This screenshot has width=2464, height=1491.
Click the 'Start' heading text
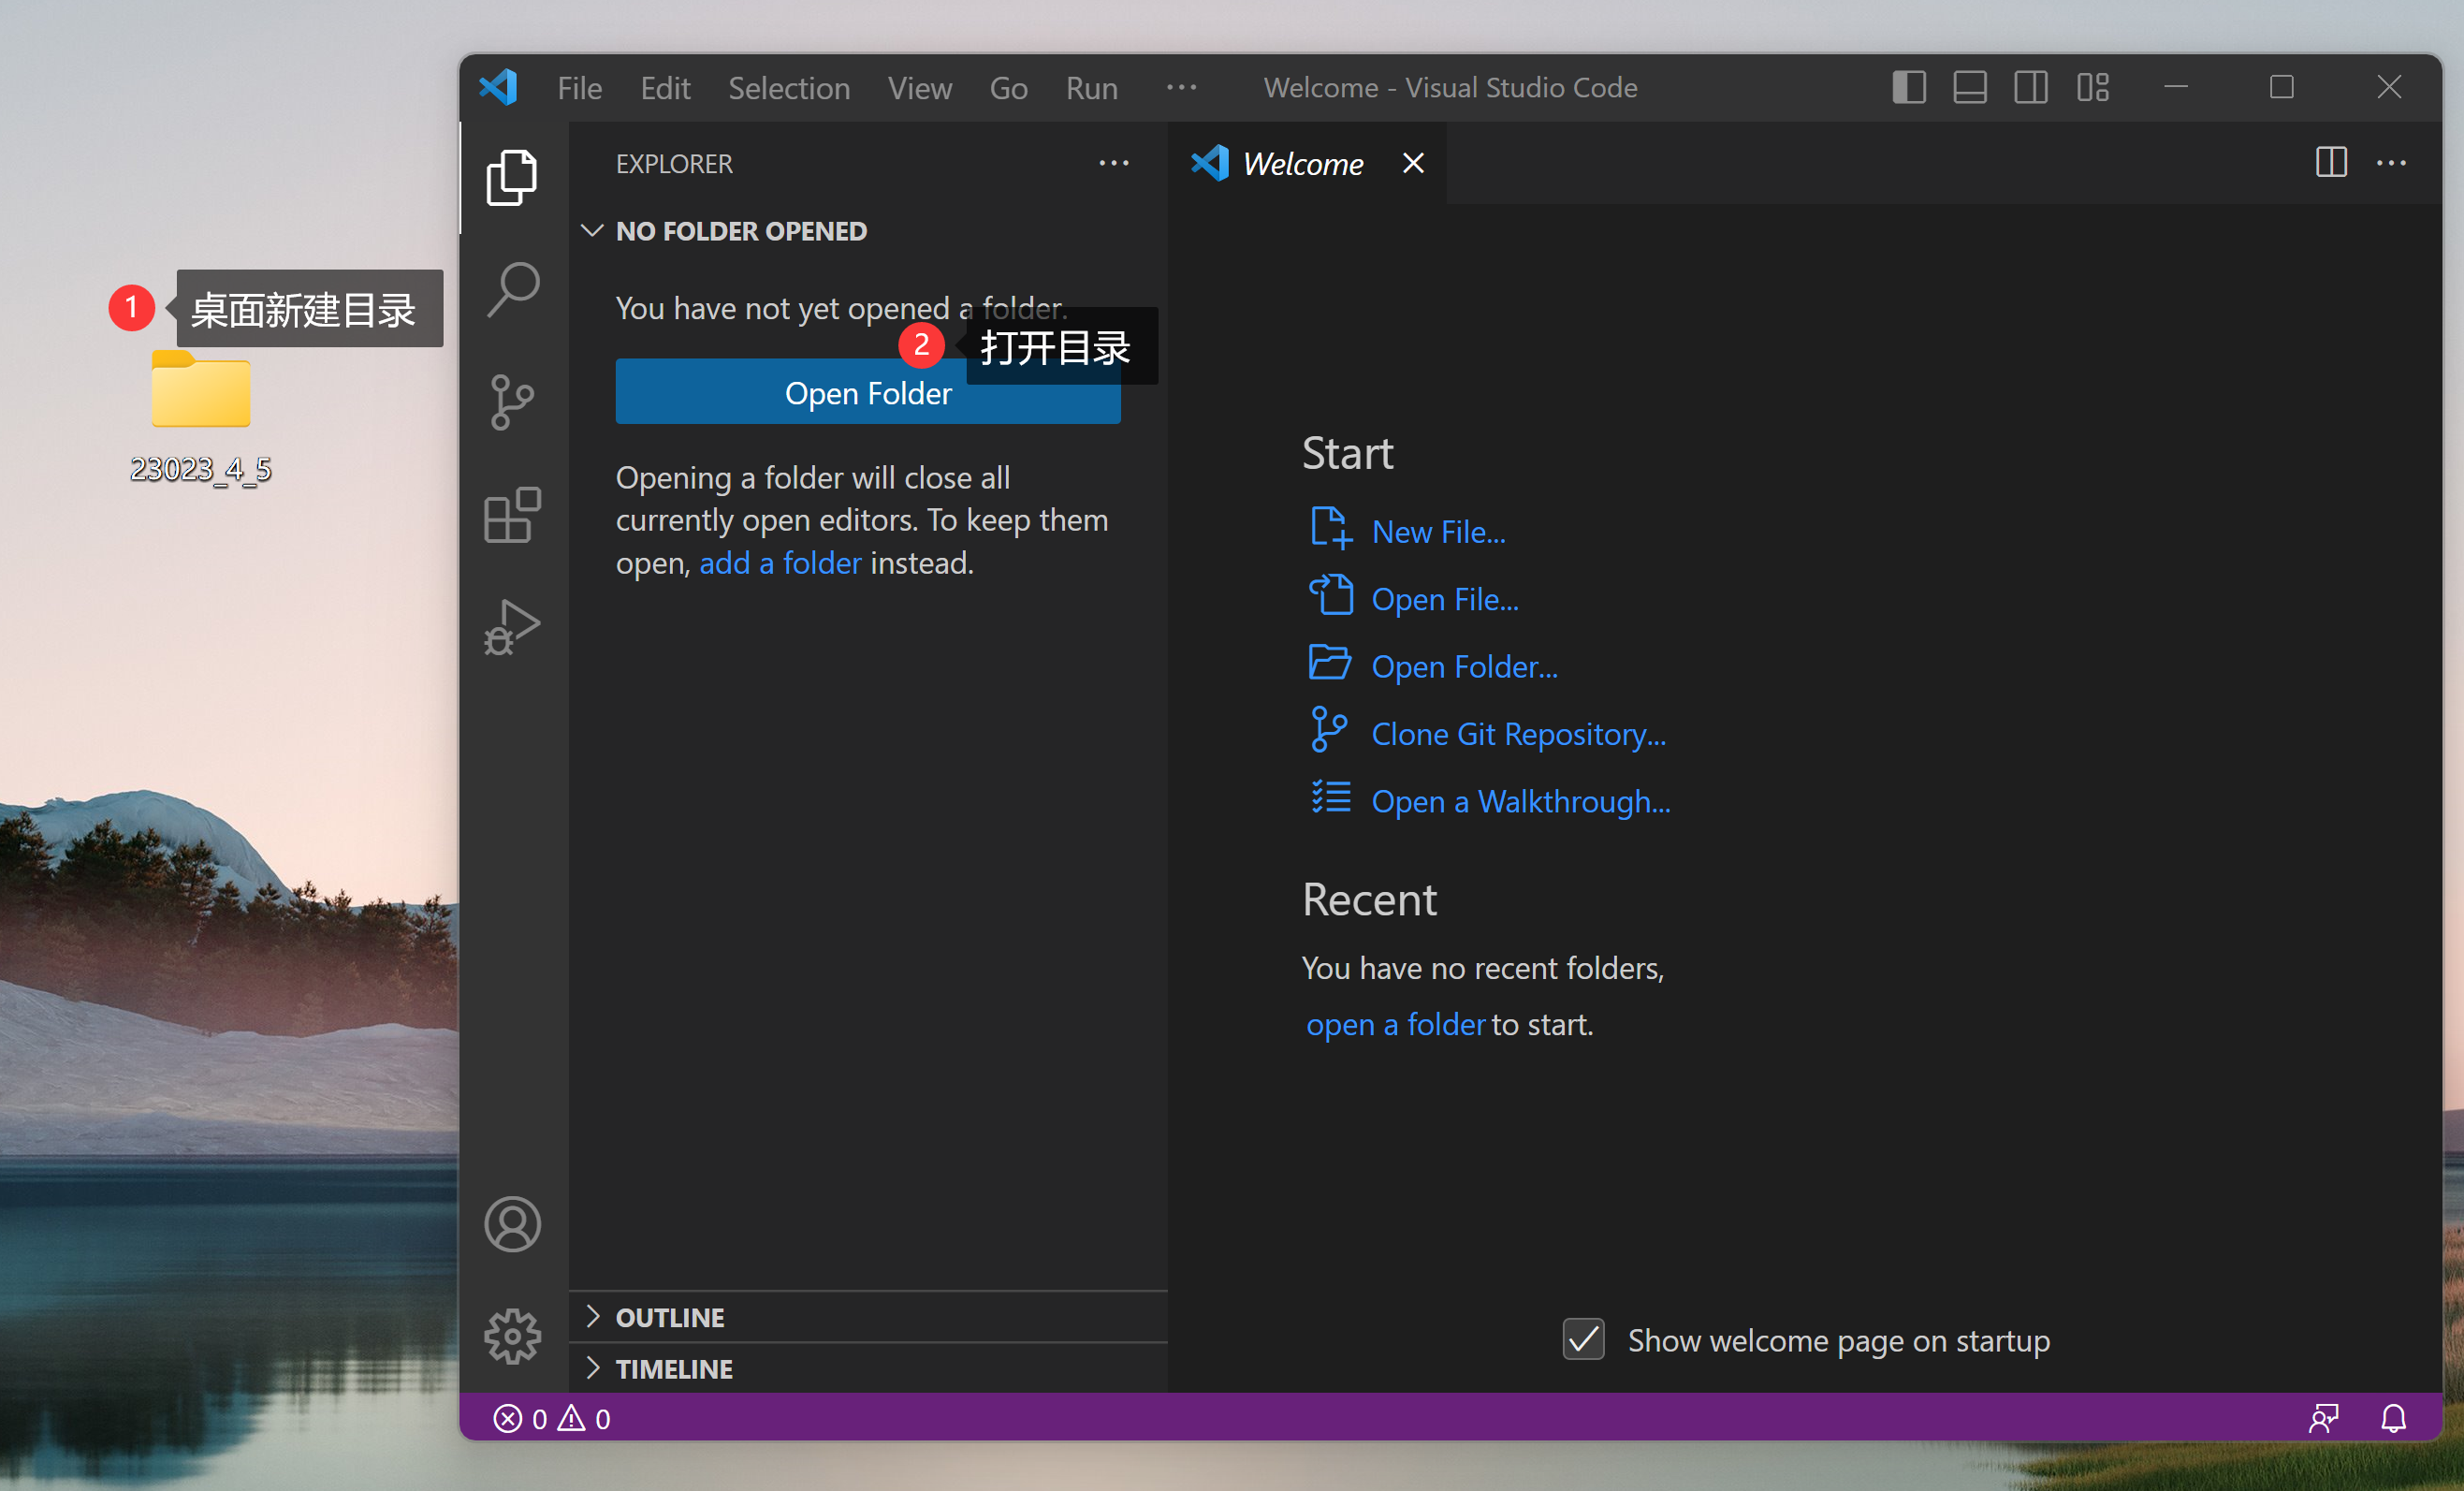click(1346, 453)
